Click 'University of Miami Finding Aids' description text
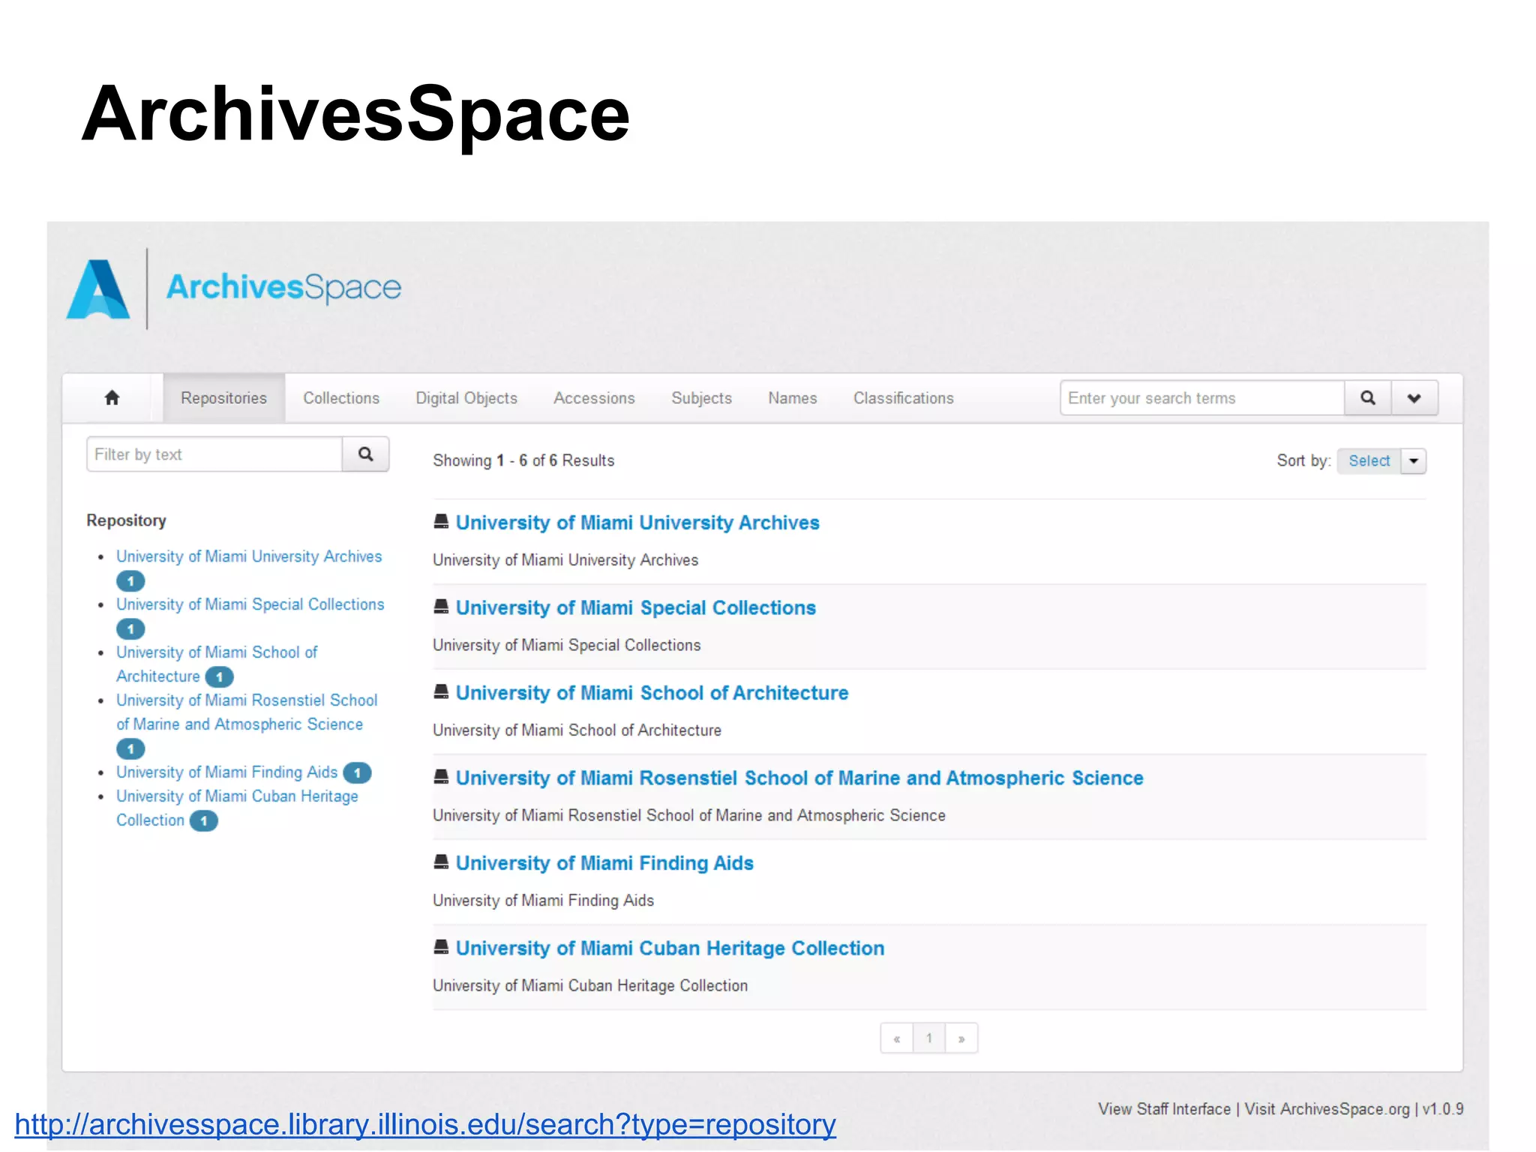1536x1152 pixels. (543, 900)
